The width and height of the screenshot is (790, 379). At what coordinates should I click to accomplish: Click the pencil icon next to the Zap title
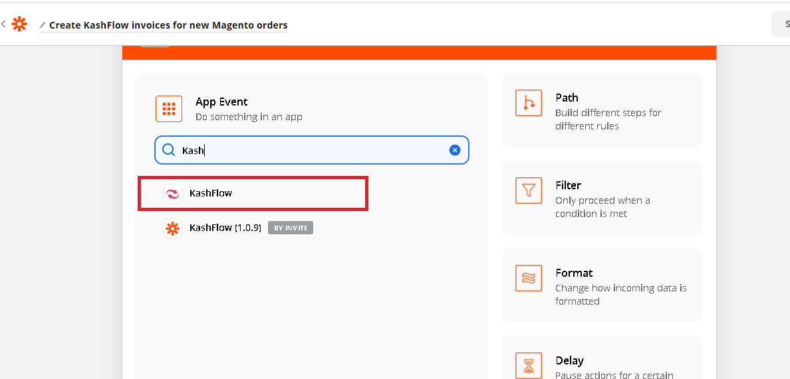pos(43,26)
